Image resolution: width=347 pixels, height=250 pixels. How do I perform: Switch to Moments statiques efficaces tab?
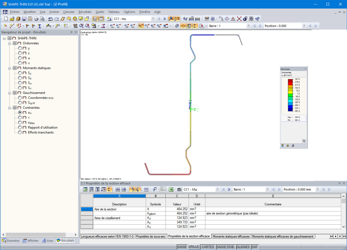(x=231, y=236)
